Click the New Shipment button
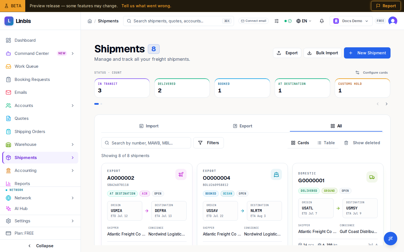 click(x=367, y=53)
